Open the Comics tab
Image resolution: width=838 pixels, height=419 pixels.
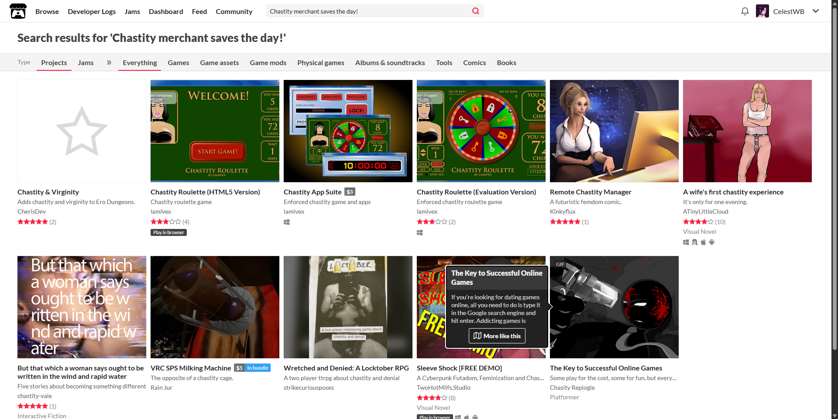pyautogui.click(x=474, y=63)
